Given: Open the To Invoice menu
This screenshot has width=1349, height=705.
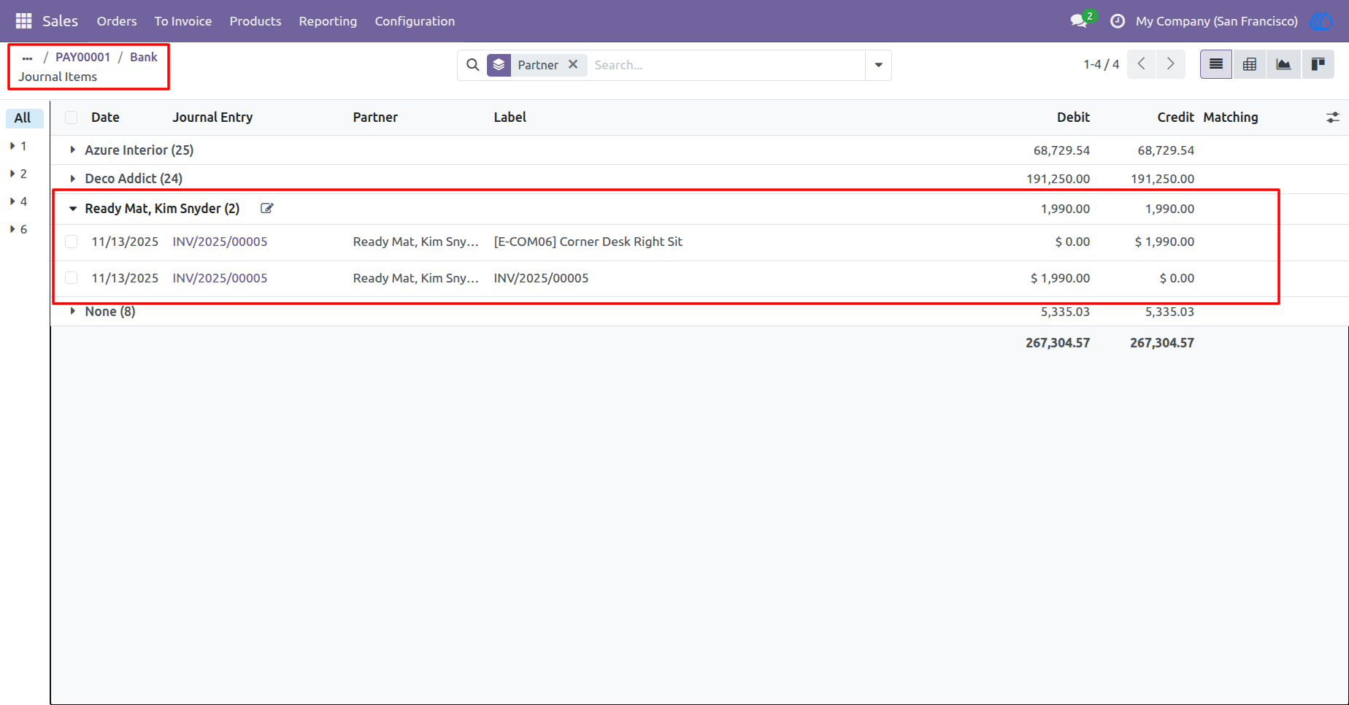Looking at the screenshot, I should (x=183, y=21).
